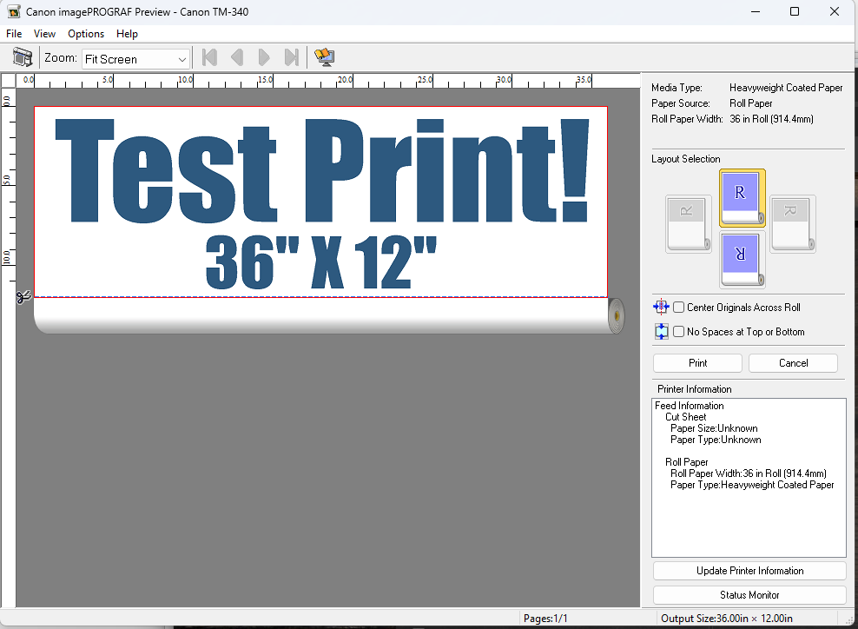Go to the first page arrow
The width and height of the screenshot is (858, 629).
pos(208,58)
